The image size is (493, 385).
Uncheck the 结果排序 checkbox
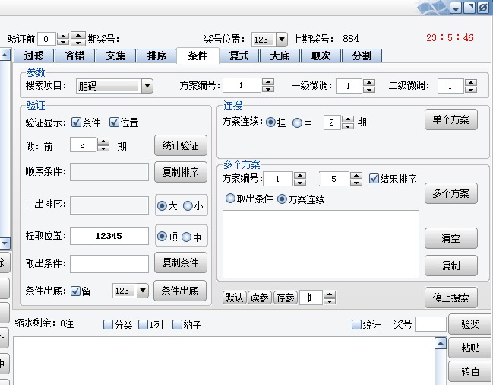click(x=374, y=179)
